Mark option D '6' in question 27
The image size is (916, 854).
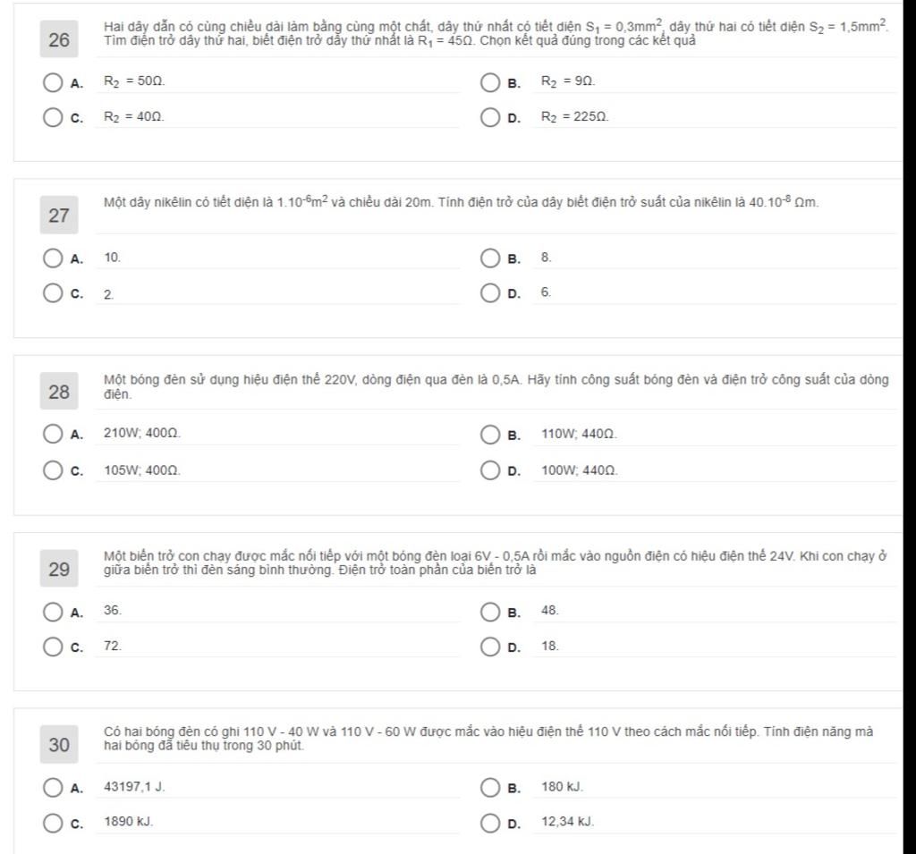pyautogui.click(x=490, y=293)
